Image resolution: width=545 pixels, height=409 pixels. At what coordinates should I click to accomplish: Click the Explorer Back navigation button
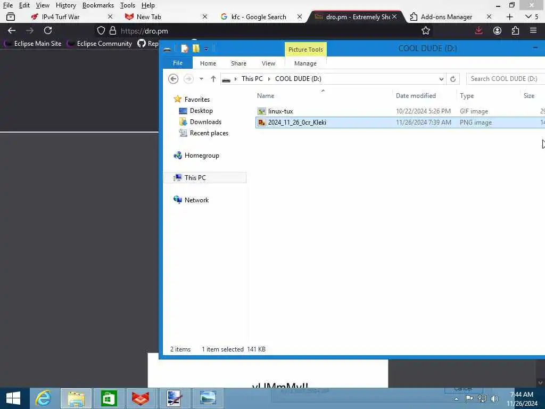[x=173, y=79]
